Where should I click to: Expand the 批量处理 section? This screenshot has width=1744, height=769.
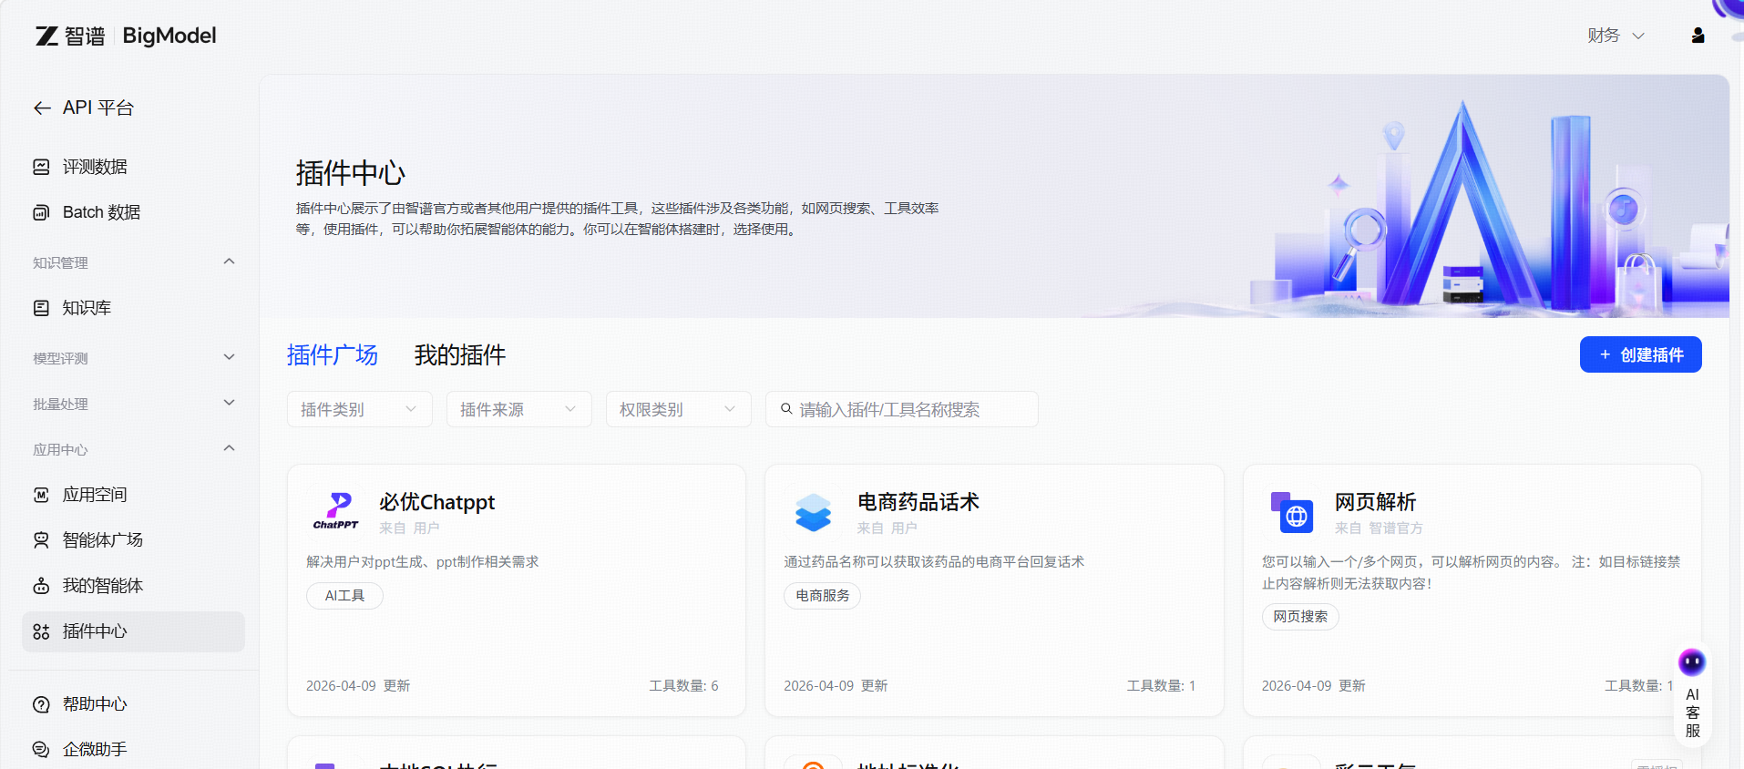pos(229,403)
